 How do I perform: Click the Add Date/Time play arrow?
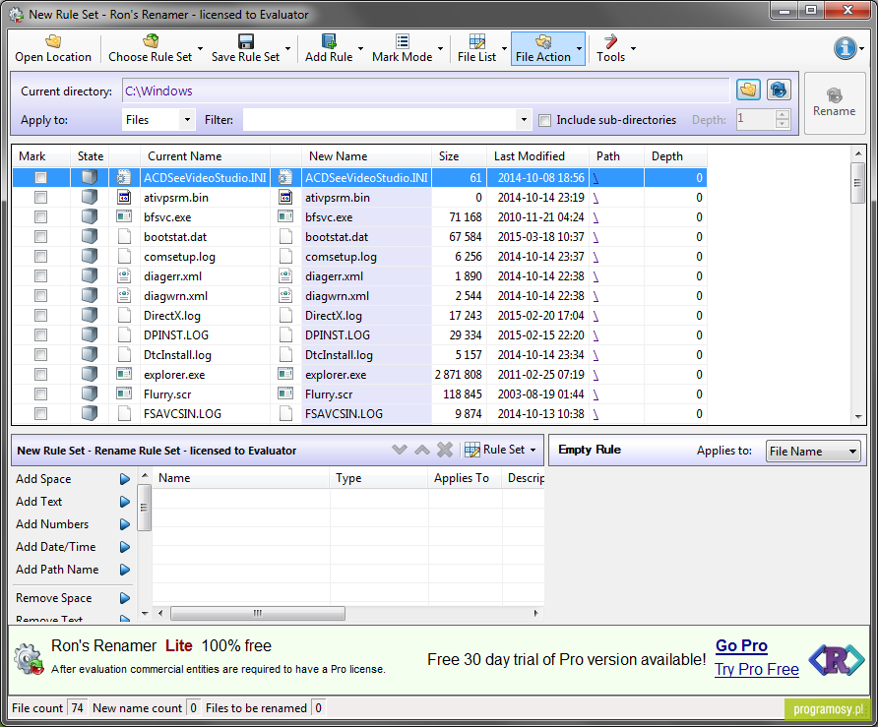point(125,547)
